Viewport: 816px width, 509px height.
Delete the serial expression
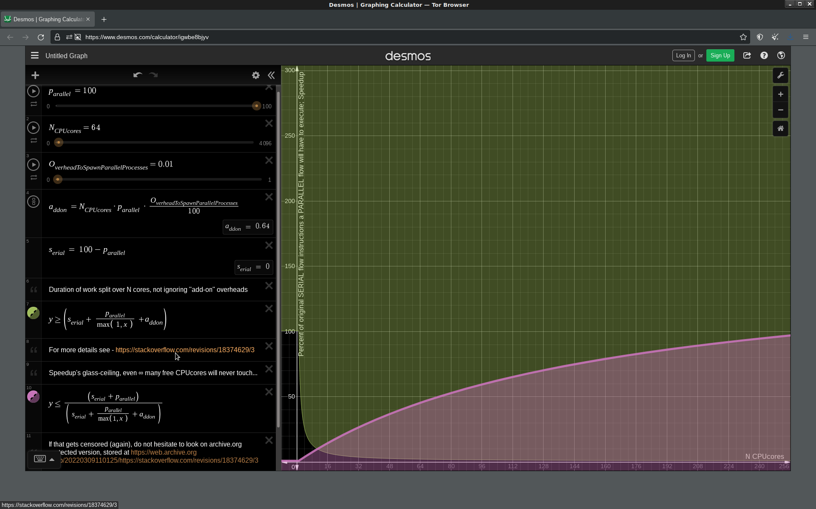tap(269, 245)
